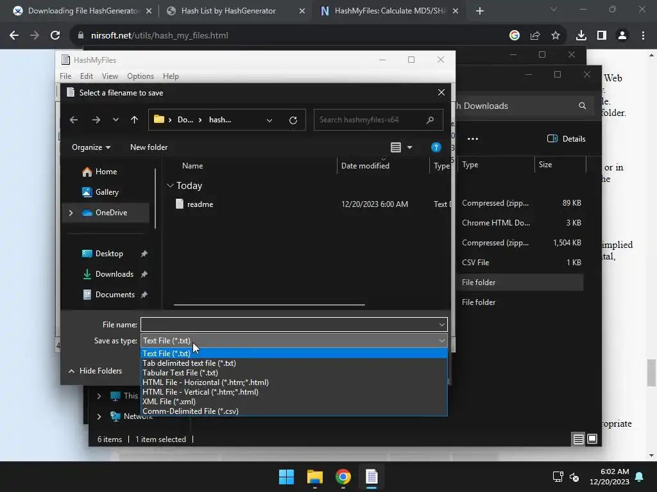Open Home in navigation pane
The image size is (657, 492).
click(x=106, y=172)
